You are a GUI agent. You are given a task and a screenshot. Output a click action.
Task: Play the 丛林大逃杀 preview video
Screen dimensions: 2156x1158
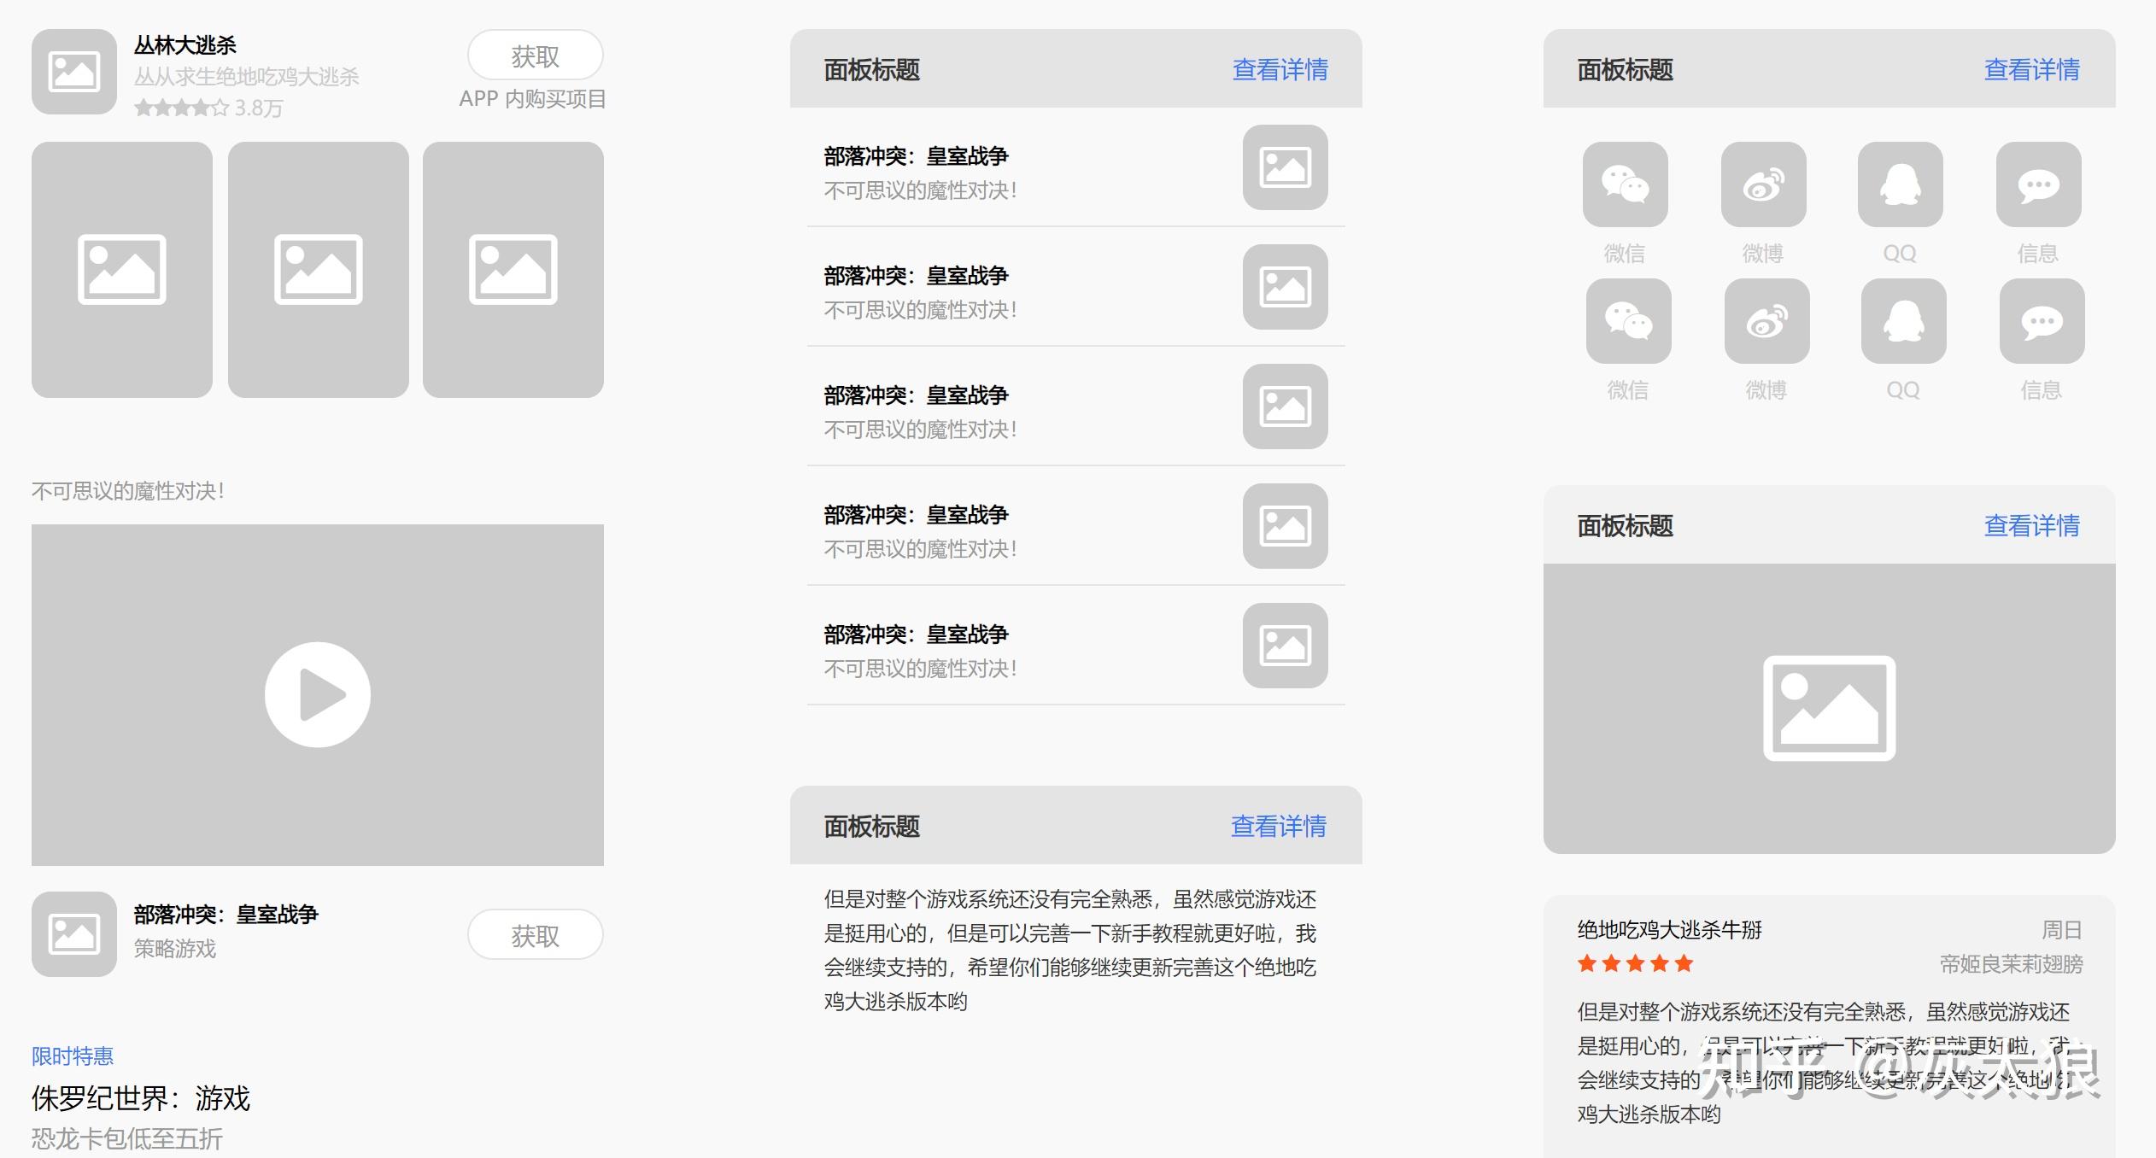click(316, 693)
